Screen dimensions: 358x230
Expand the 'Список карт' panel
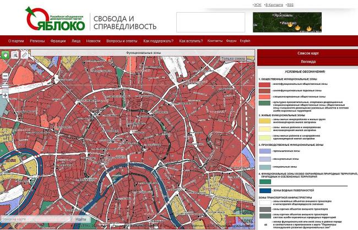[307, 53]
